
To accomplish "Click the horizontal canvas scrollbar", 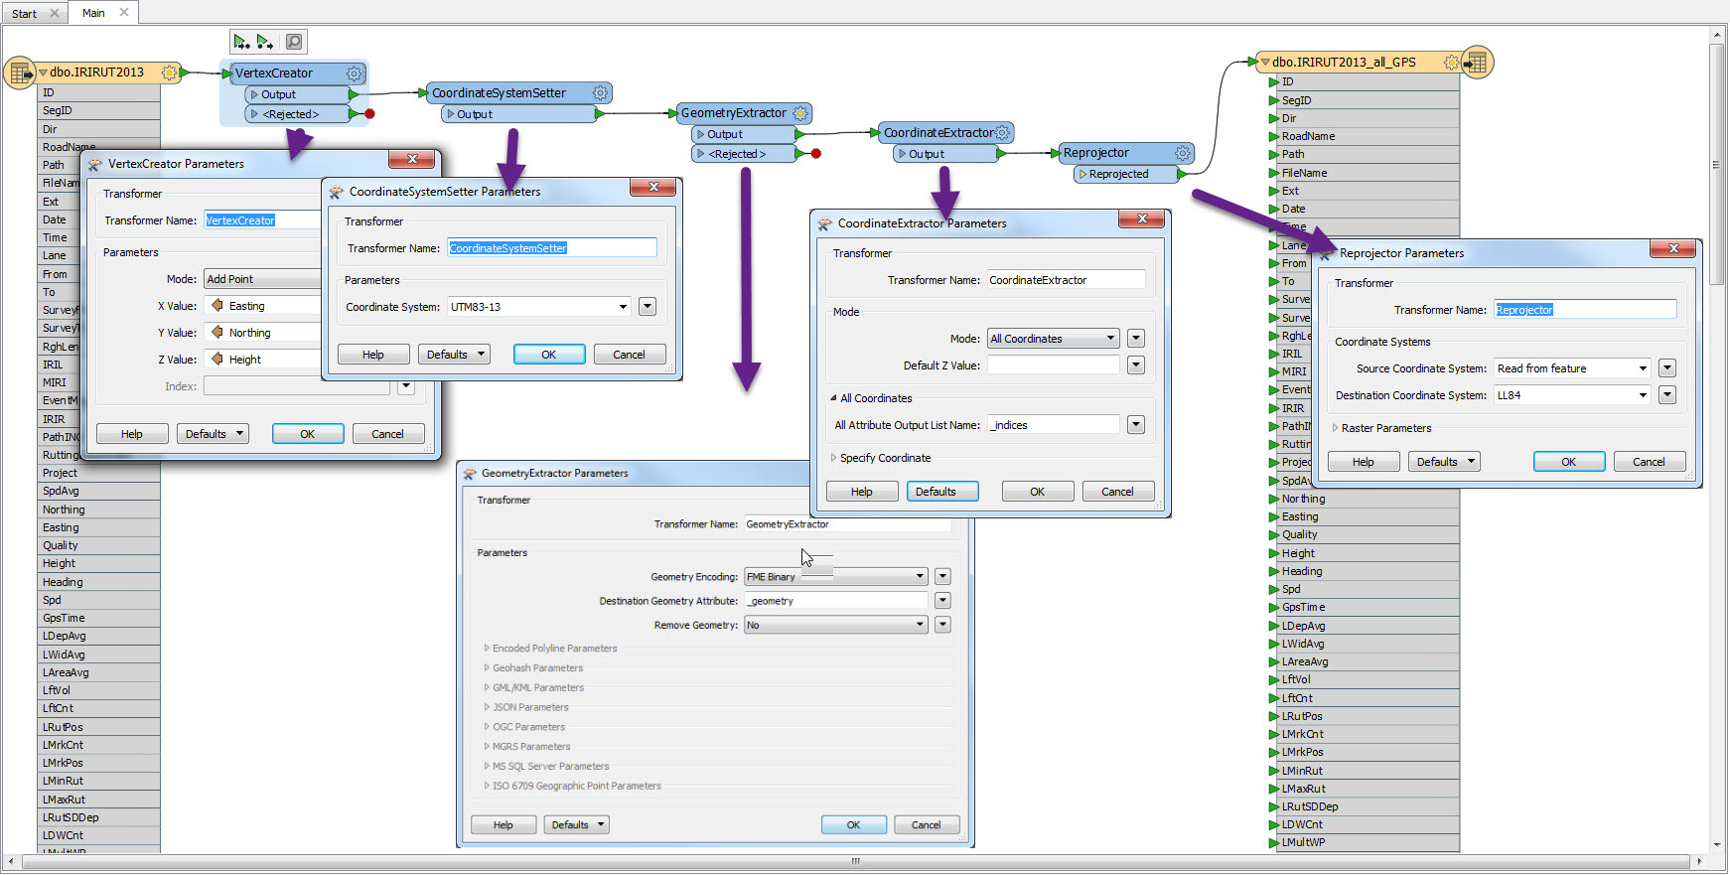I will pyautogui.click(x=856, y=861).
